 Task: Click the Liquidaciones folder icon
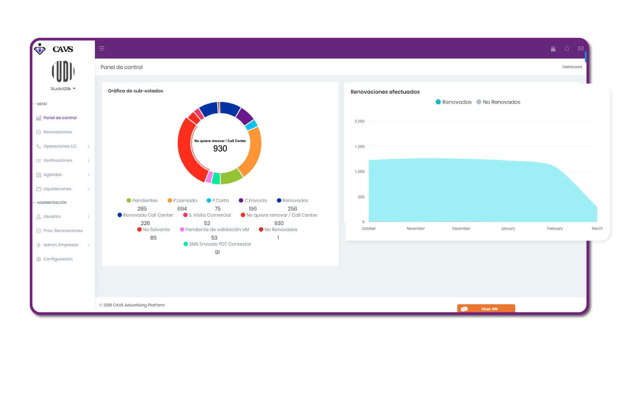[39, 189]
